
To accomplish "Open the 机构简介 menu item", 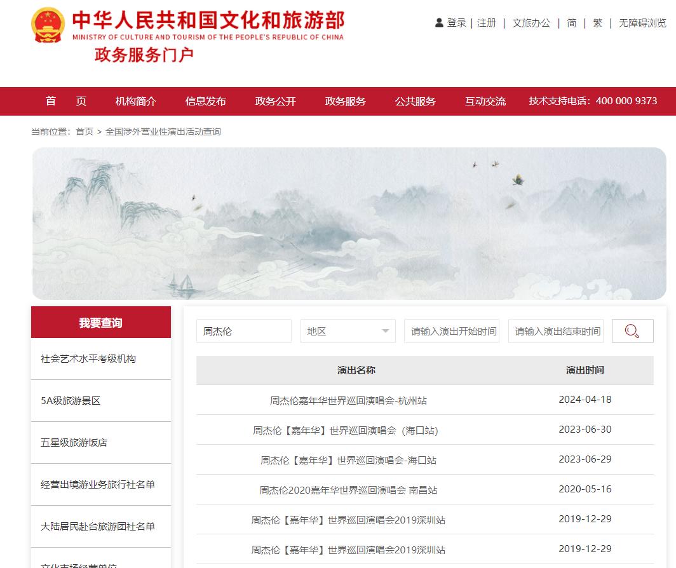I will pos(136,102).
